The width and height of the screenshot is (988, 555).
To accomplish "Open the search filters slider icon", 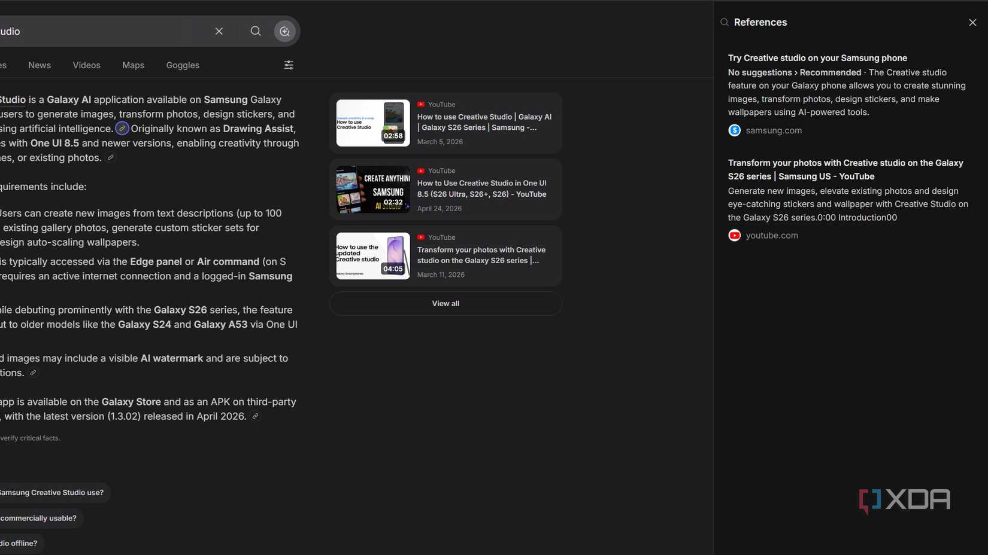I will pos(289,65).
